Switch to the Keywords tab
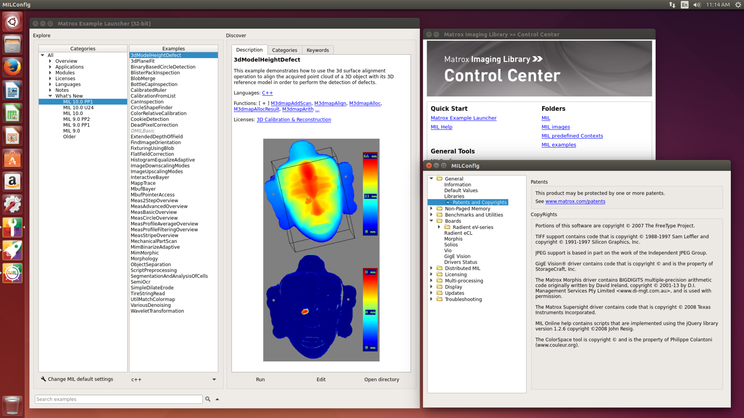744x418 pixels. click(x=317, y=50)
